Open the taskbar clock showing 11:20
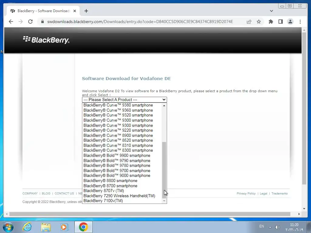The image size is (311, 233). click(294, 227)
